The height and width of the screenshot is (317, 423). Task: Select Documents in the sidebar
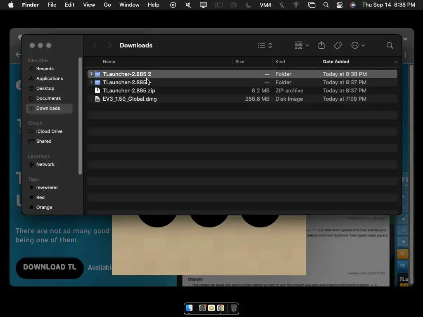click(x=48, y=98)
